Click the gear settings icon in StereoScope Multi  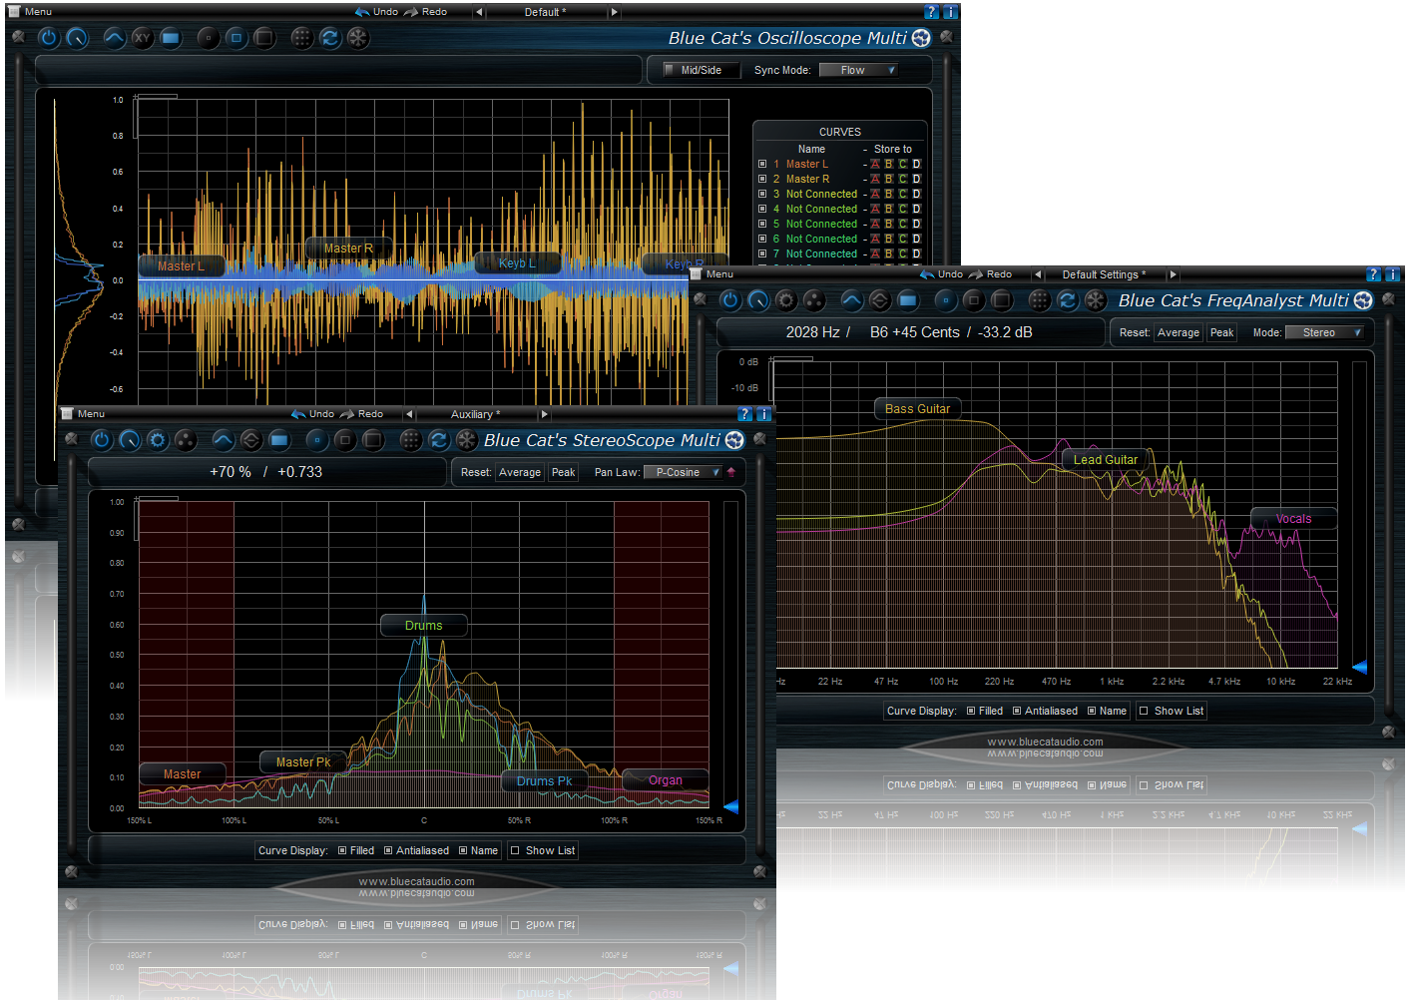pos(158,440)
